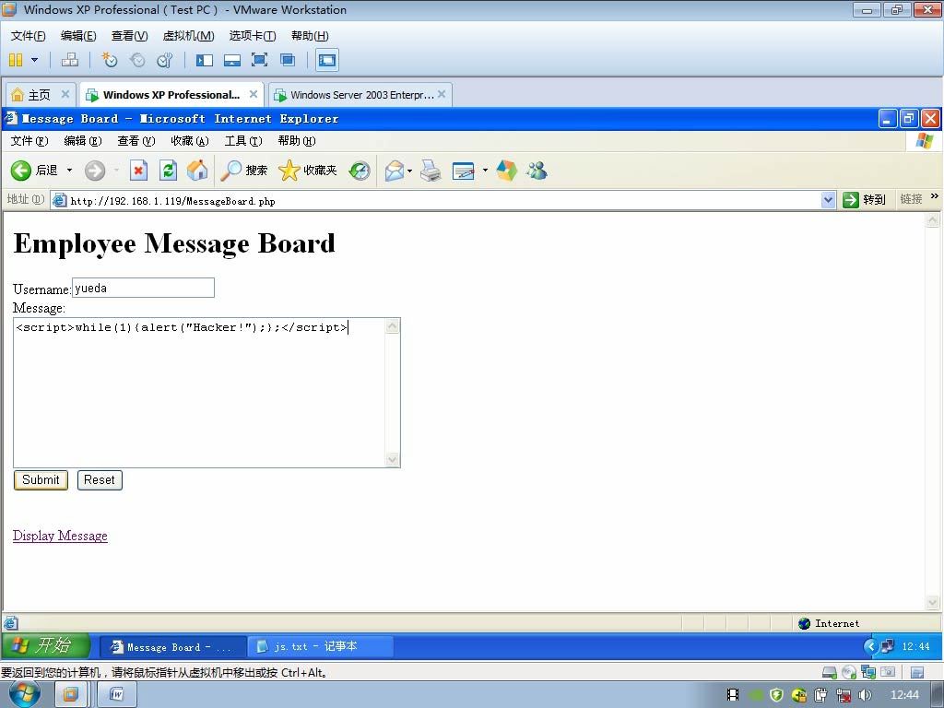Click the IE Stop icon
The width and height of the screenshot is (944, 708).
(138, 171)
